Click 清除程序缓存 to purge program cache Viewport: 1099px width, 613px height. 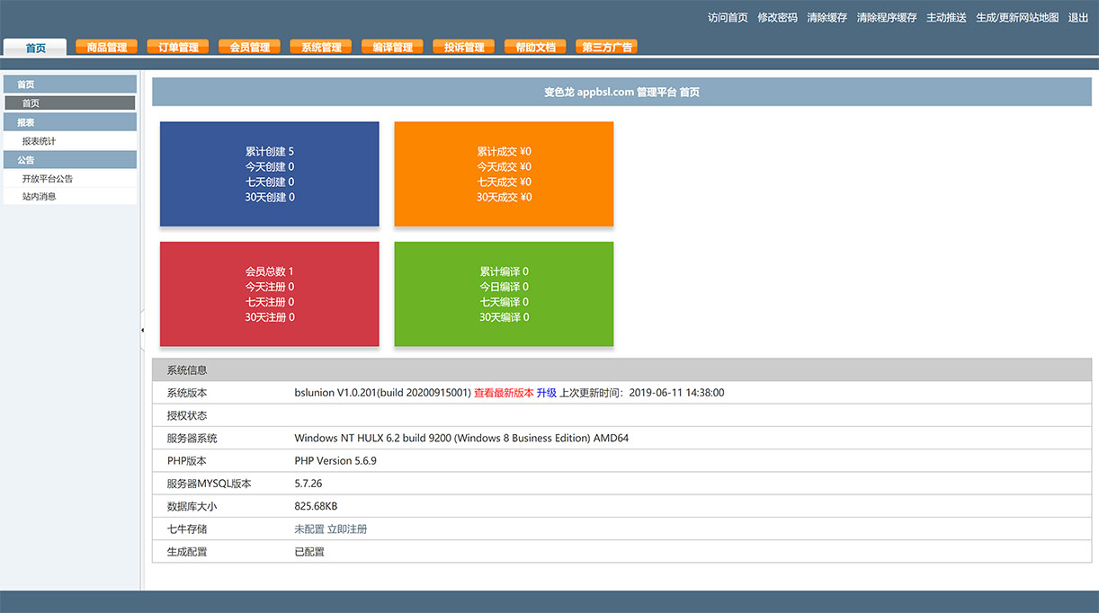coord(886,17)
